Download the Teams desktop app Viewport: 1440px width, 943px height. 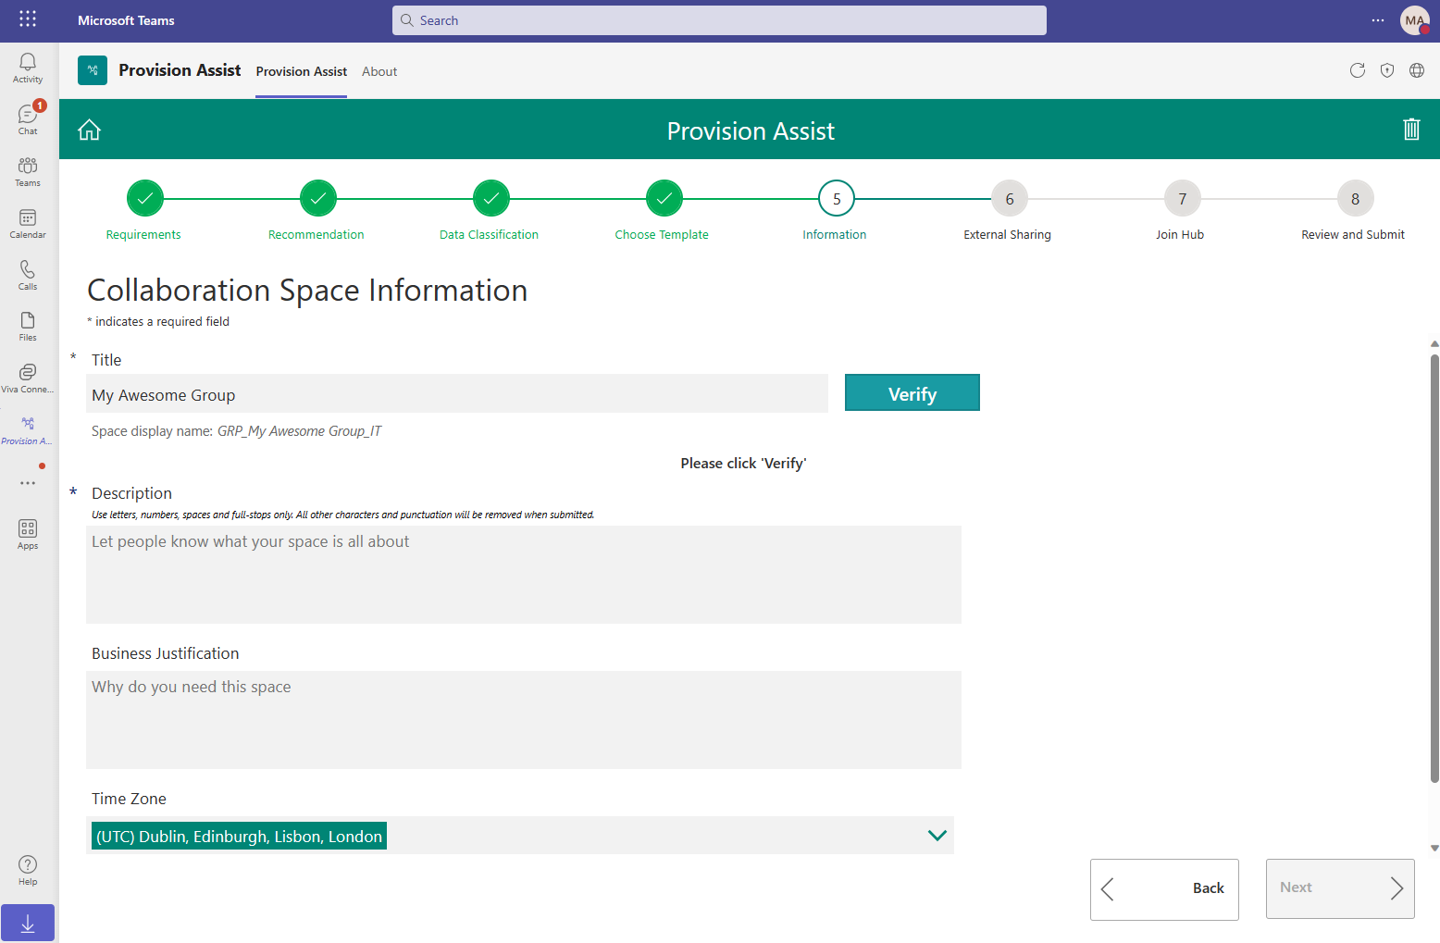28,923
